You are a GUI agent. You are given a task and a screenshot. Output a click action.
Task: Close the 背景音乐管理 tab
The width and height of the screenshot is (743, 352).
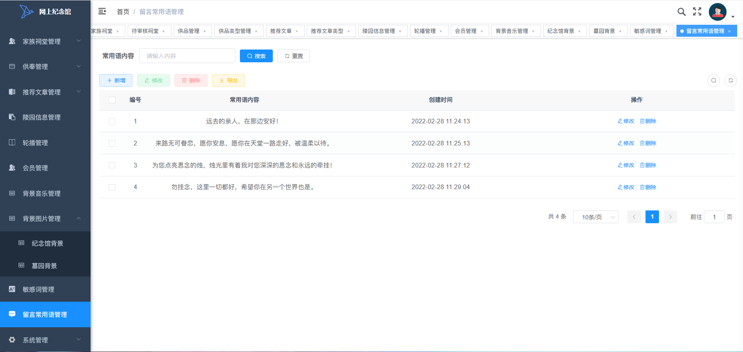[x=533, y=31]
